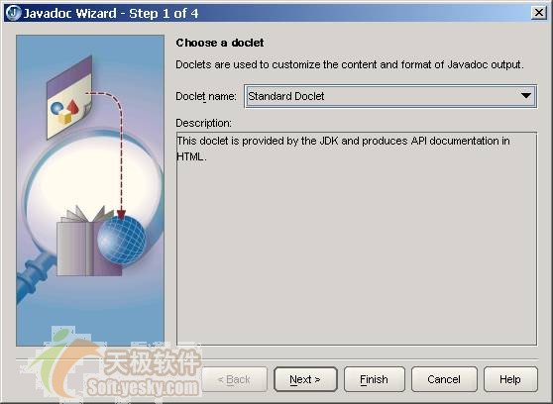553x404 pixels.
Task: Expand the Doclet name dropdown arrow
Action: (x=526, y=96)
